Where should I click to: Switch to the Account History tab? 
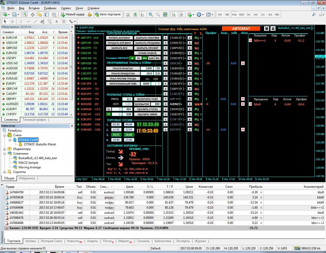[x=51, y=241]
